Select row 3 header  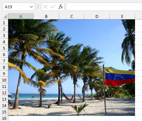coord(4,35)
